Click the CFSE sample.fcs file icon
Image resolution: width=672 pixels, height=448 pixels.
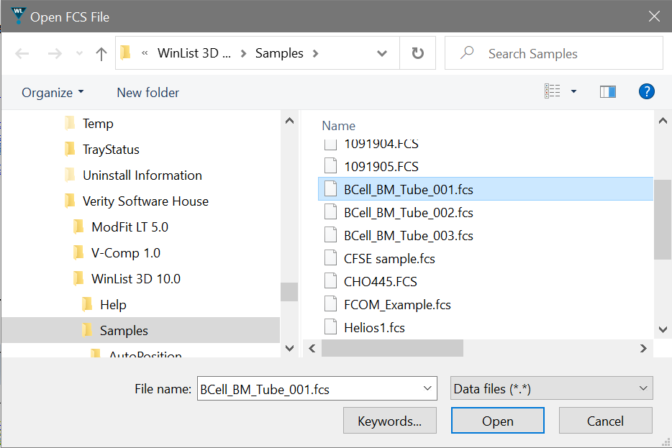point(330,258)
